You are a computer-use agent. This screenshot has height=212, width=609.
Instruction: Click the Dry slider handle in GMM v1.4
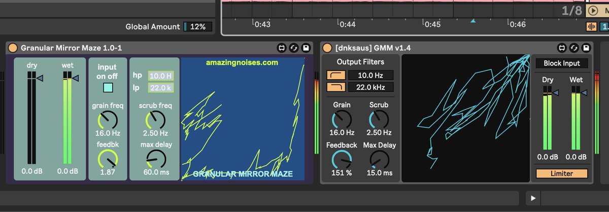[555, 93]
